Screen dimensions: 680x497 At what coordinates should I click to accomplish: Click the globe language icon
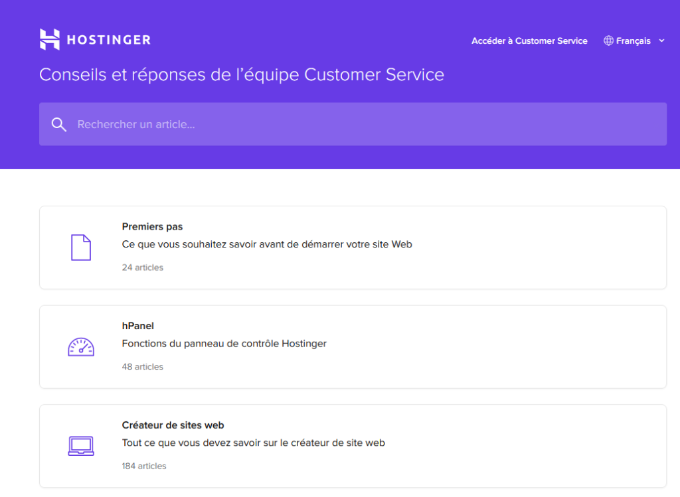(x=608, y=40)
